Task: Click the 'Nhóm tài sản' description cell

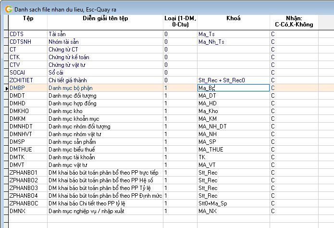Action: [x=105, y=42]
